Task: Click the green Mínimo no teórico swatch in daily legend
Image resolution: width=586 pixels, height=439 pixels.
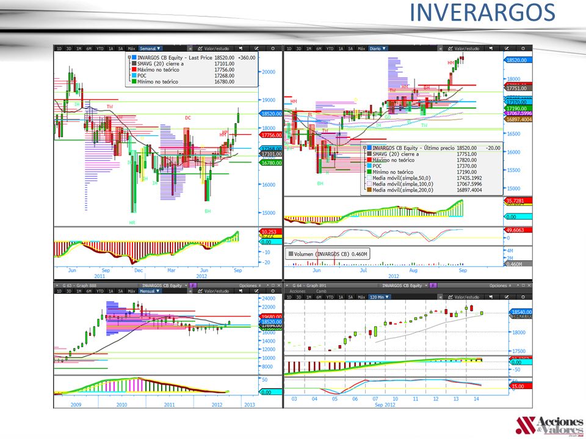Action: coord(369,172)
